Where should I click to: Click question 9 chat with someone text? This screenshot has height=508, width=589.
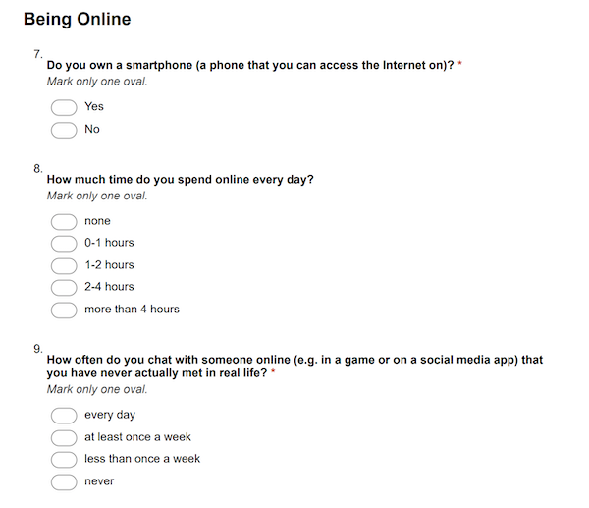294,367
